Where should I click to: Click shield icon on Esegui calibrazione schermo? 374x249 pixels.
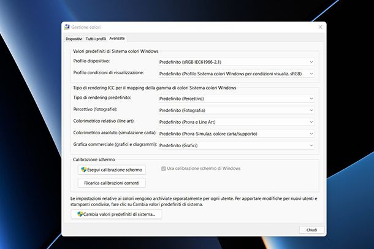pos(84,169)
